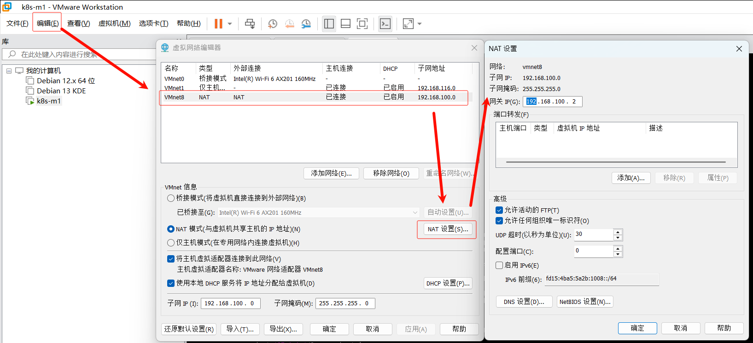
Task: Click the NetBIOS 设置(N)... button
Action: [x=585, y=302]
